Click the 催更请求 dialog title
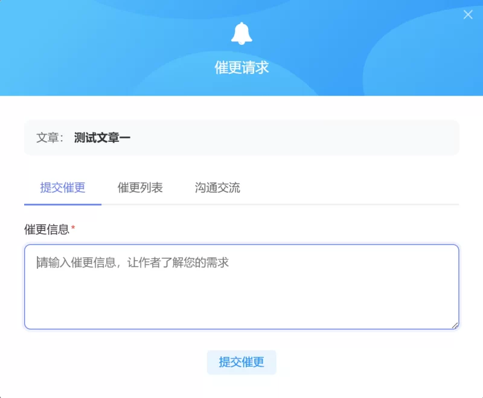This screenshot has height=398, width=483. tap(241, 68)
